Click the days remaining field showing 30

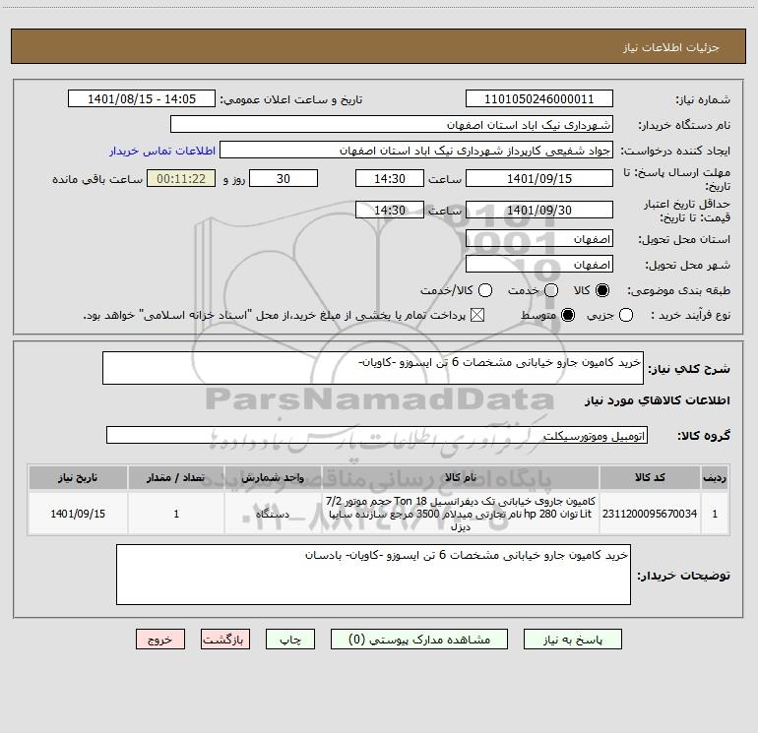tap(284, 178)
